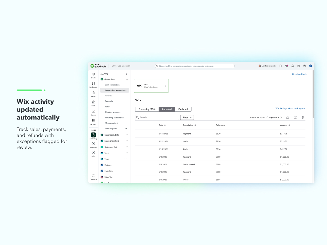Open the Filter dropdown
The width and height of the screenshot is (327, 245).
pos(187,118)
